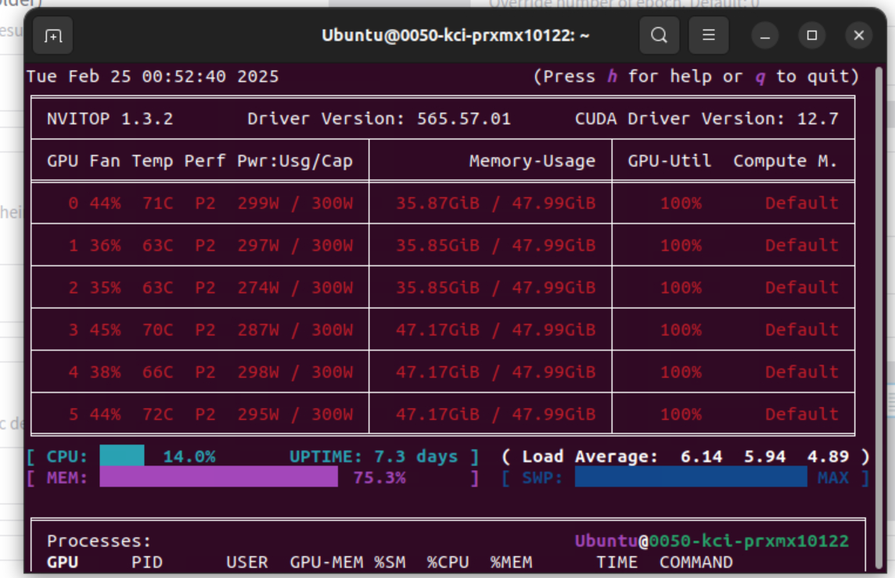Click the CPU usage bar

point(121,456)
